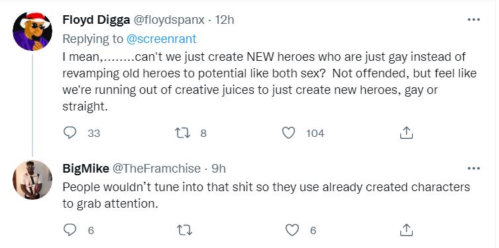This screenshot has width=499, height=248.
Task: Open Floyd Digga's display name link
Action: [x=96, y=20]
